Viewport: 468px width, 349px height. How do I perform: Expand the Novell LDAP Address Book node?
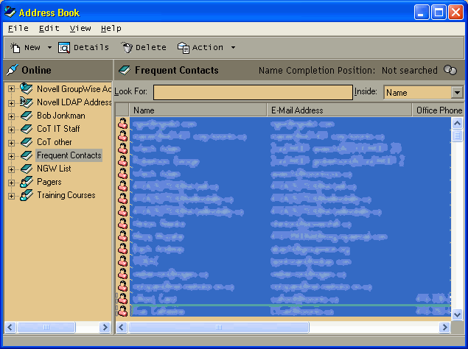tap(11, 103)
